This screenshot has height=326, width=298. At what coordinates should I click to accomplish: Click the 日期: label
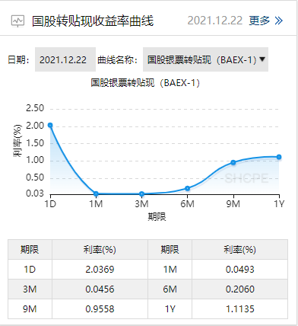click(x=19, y=60)
